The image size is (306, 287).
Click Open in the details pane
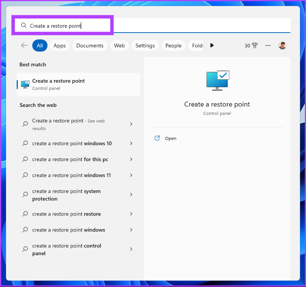(x=170, y=138)
